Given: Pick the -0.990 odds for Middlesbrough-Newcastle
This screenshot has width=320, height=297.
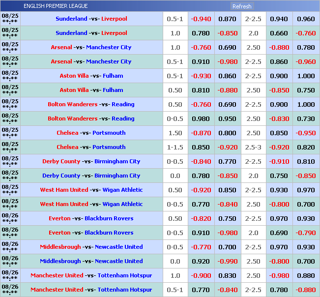Looking at the screenshot, I should pyautogui.click(x=227, y=262).
